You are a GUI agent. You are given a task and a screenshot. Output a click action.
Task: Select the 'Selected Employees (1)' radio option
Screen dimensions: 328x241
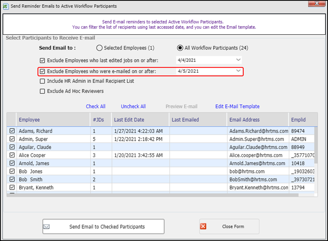point(99,48)
